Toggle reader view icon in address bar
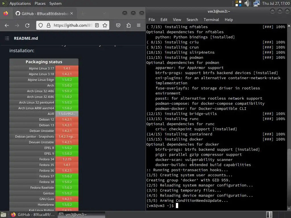 pyautogui.click(x=97, y=25)
